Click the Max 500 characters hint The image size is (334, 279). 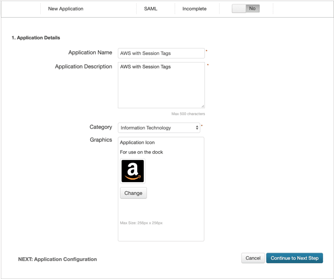tap(188, 114)
